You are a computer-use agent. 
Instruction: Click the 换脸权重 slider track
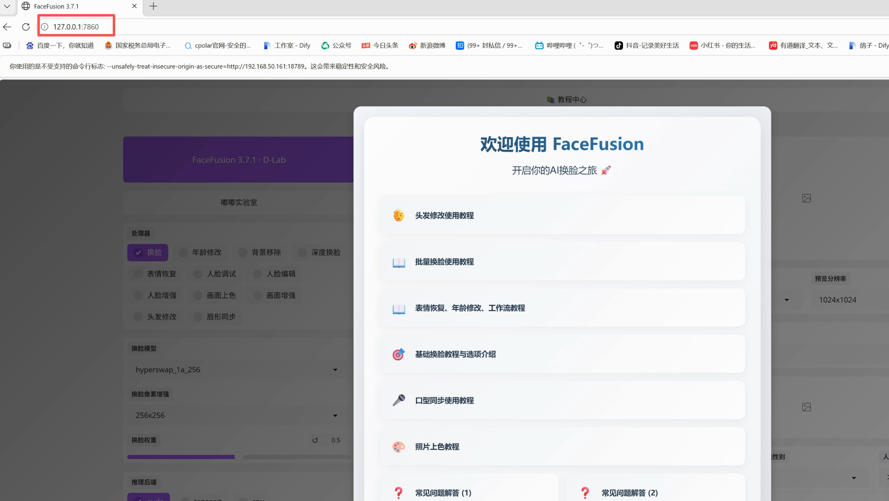coord(239,457)
